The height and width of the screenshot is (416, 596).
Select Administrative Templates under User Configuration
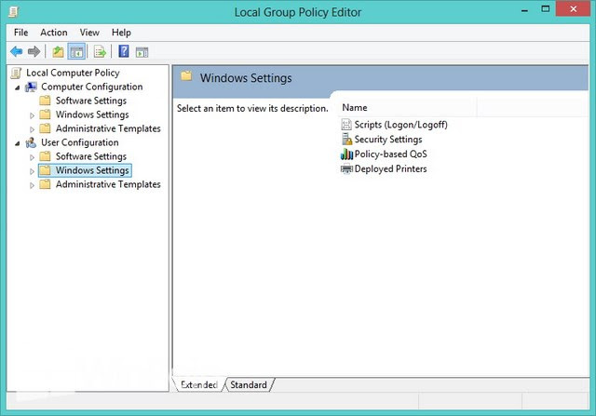[x=108, y=184]
